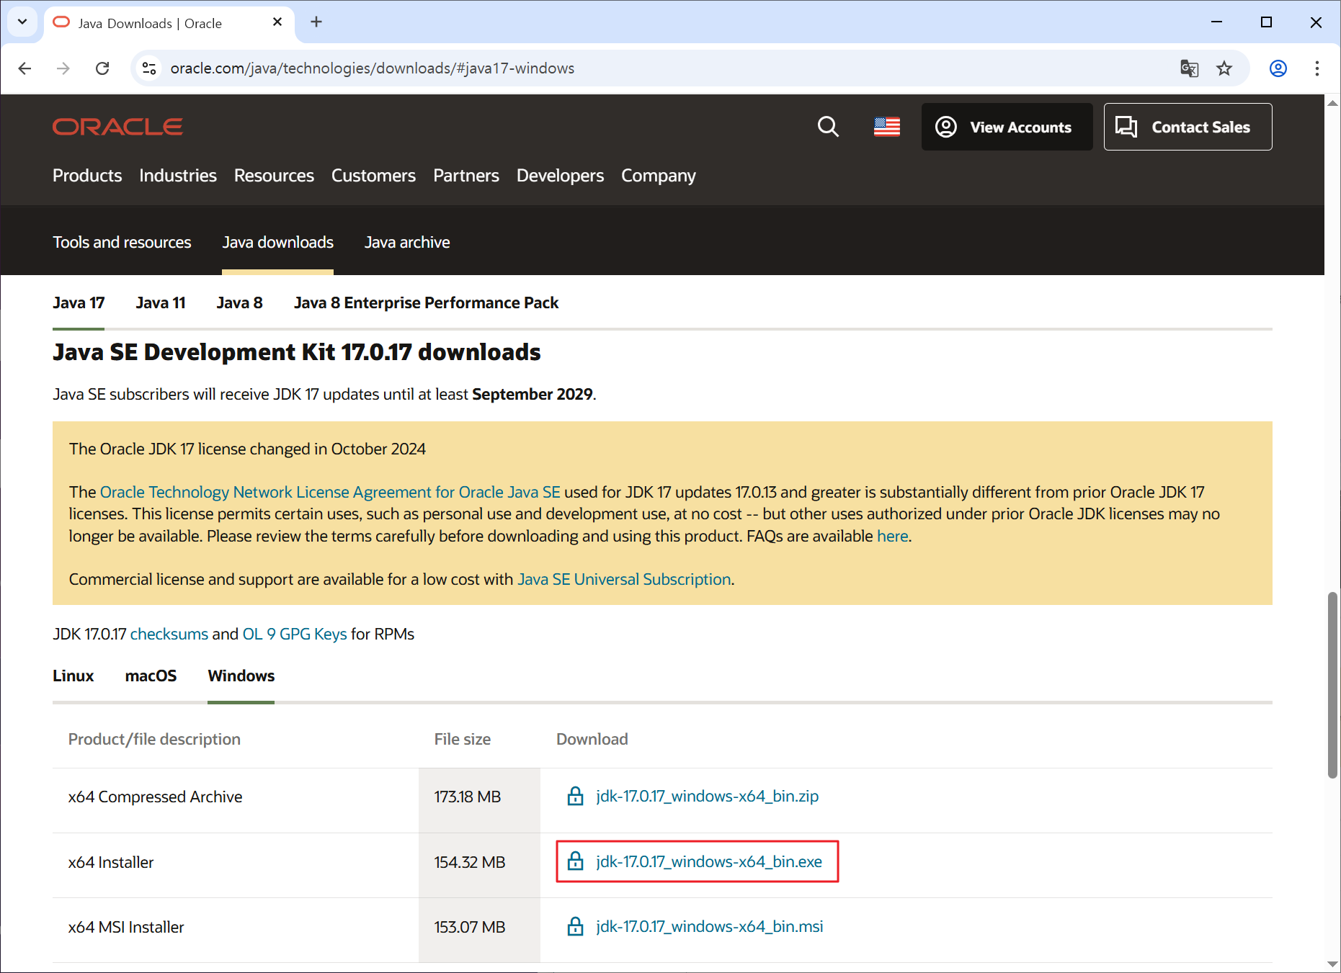Viewport: 1341px width, 973px height.
Task: Switch to the macOS downloads tab
Action: click(x=151, y=676)
